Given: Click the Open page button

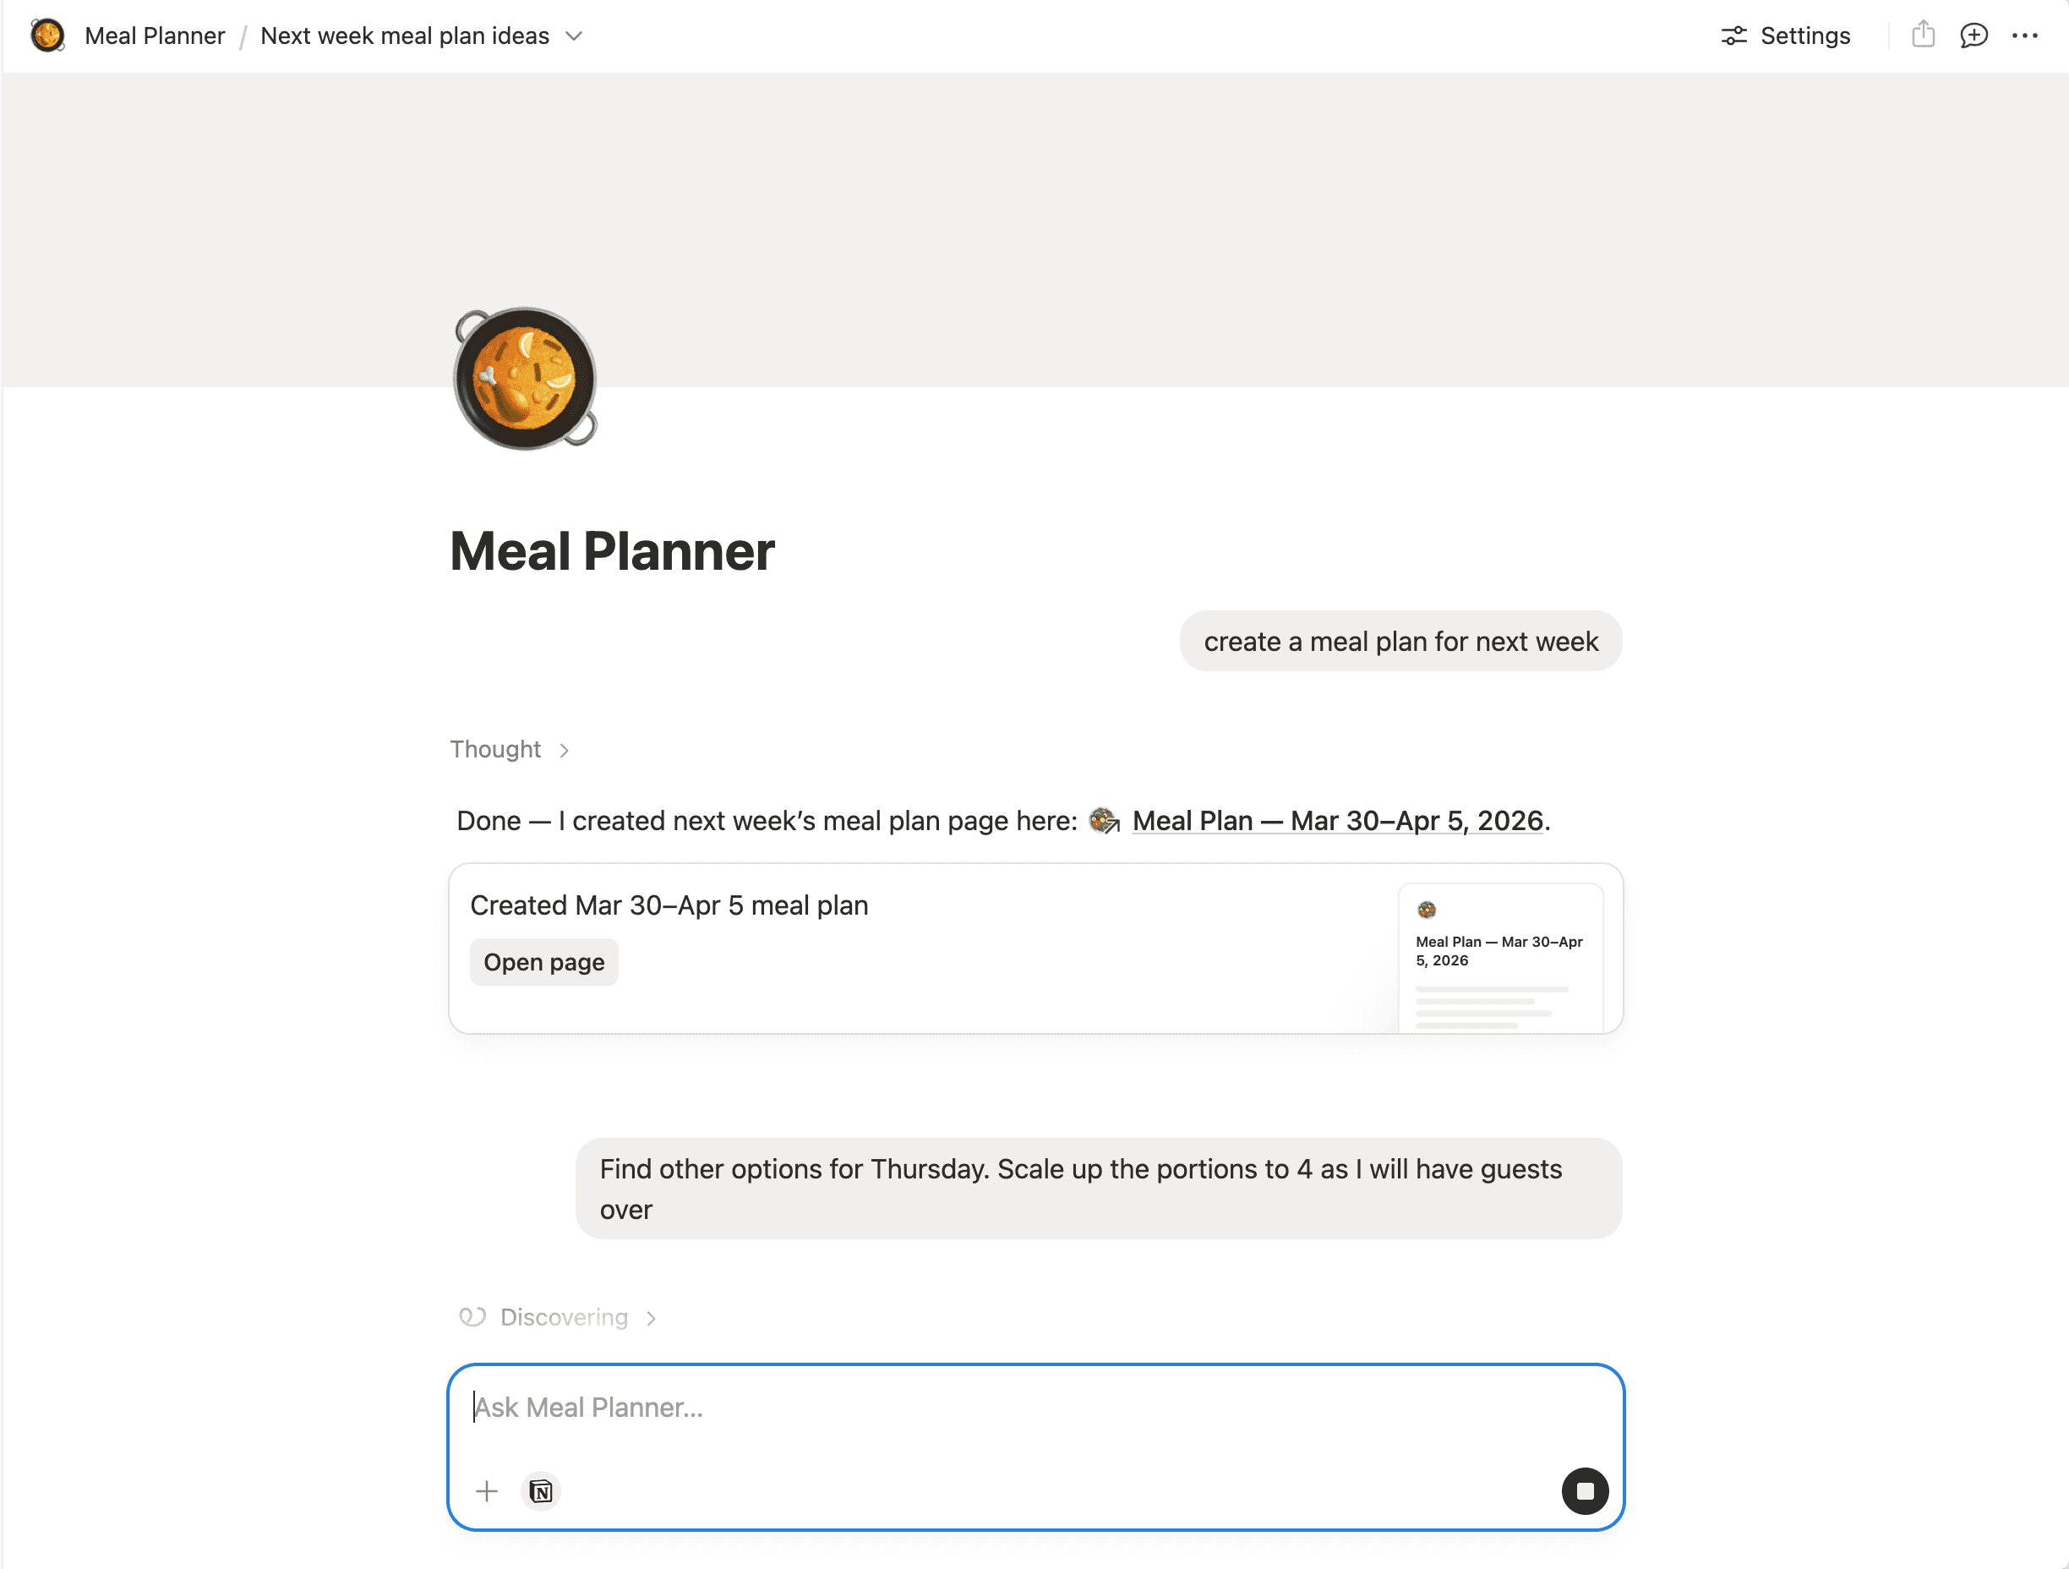Looking at the screenshot, I should pos(543,962).
